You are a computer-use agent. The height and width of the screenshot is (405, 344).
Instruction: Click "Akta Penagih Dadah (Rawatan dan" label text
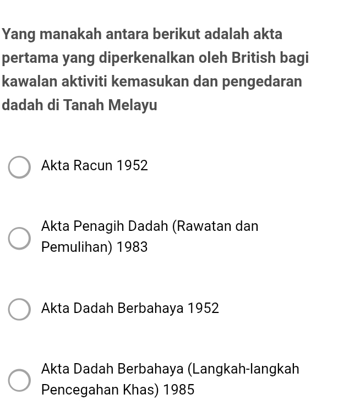[150, 226]
